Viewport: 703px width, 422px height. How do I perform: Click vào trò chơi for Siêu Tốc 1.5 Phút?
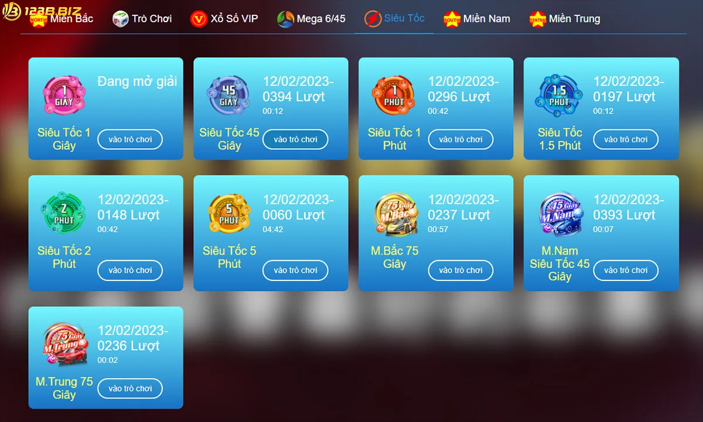tap(626, 140)
